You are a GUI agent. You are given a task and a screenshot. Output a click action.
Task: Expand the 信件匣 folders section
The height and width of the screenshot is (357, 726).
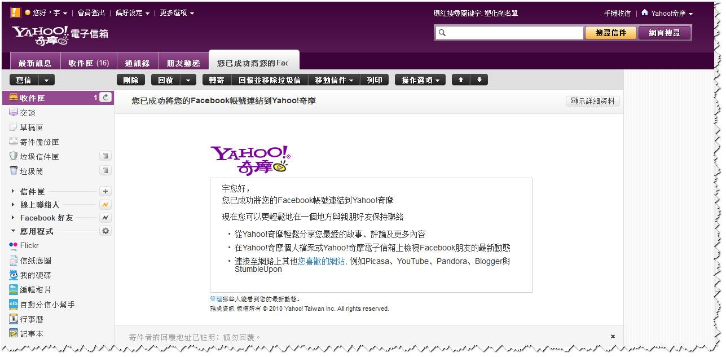point(14,191)
